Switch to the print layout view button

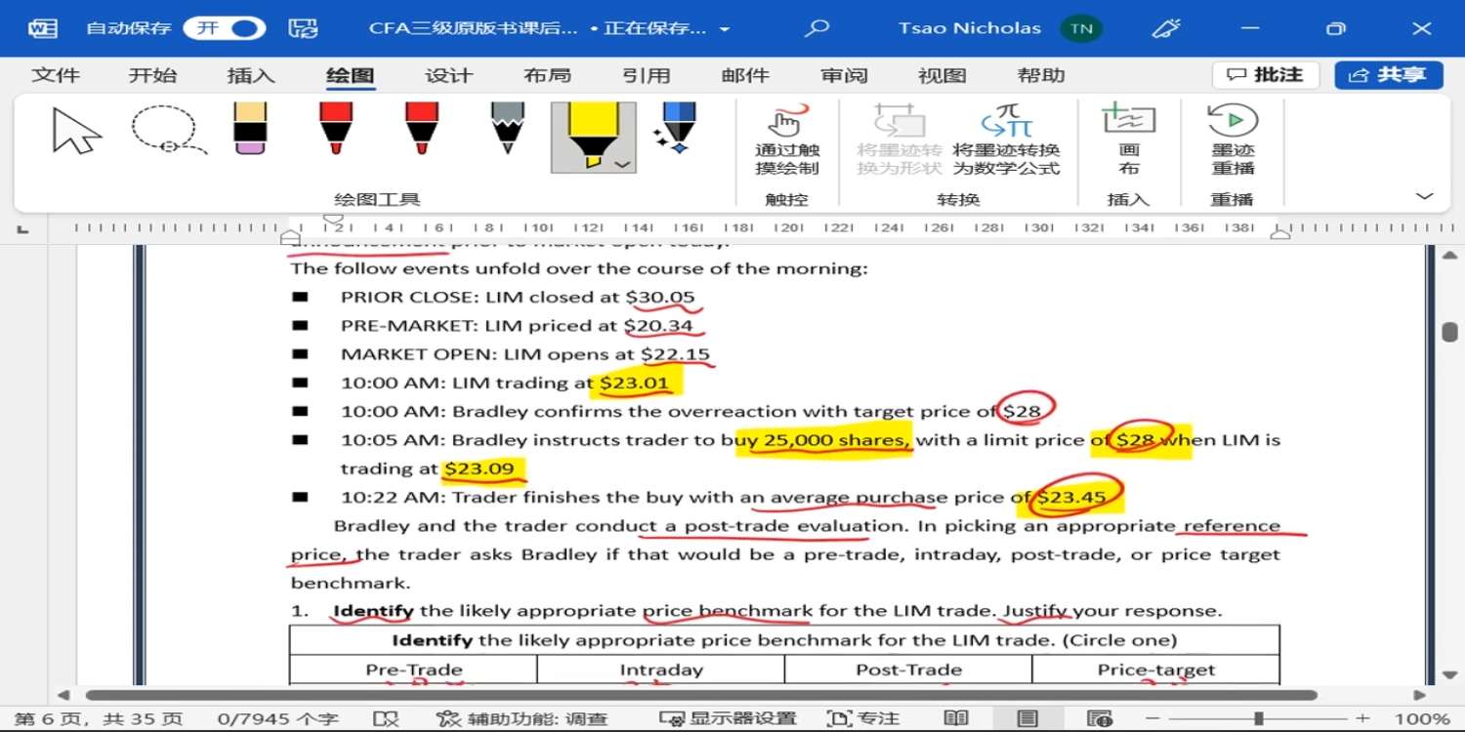[1027, 718]
